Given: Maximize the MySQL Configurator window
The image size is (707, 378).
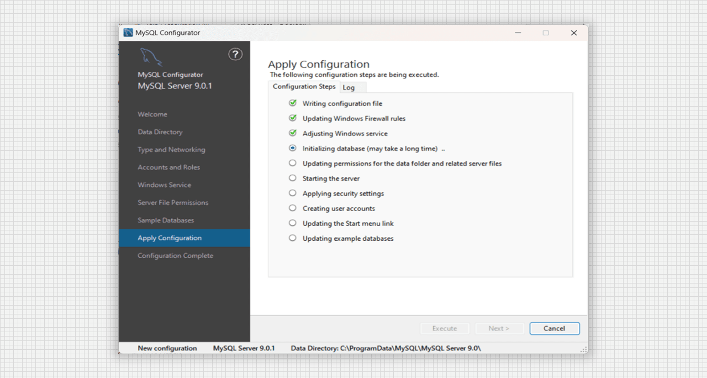Looking at the screenshot, I should [x=546, y=33].
